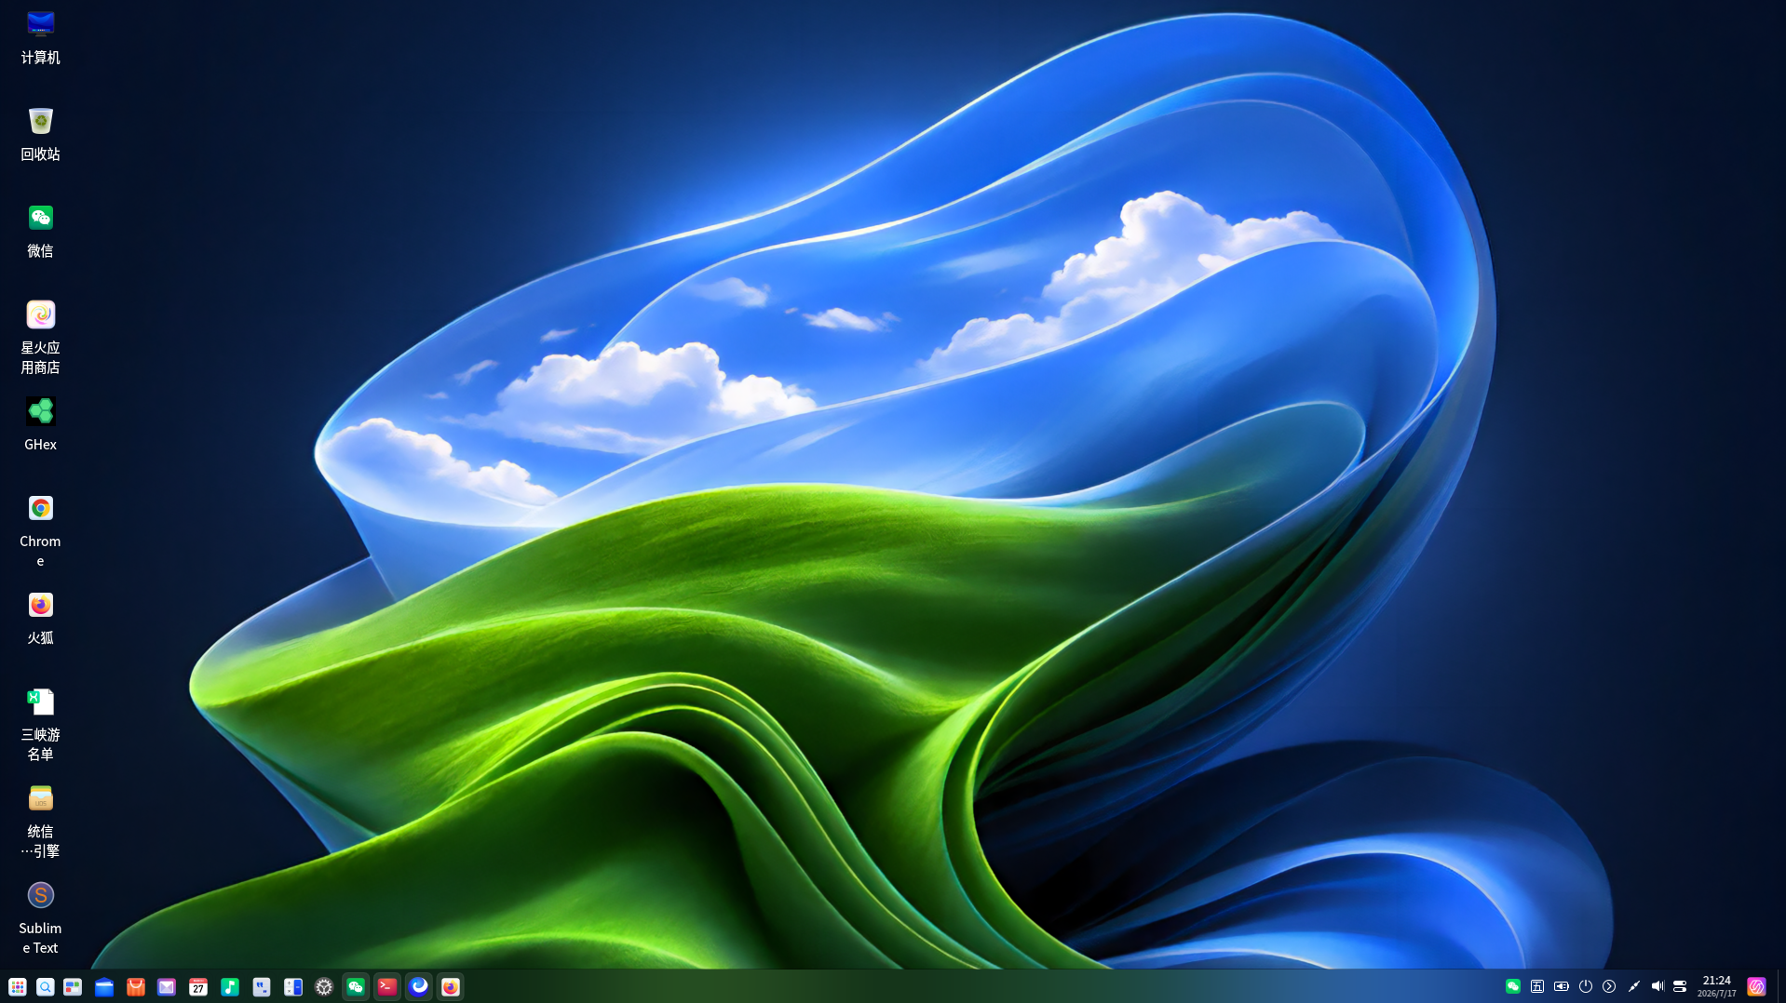Screen dimensions: 1786x1003
Task: Select the 统信…引擎 desktop icon
Action: point(40,821)
